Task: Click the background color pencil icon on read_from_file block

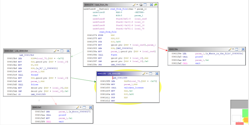Action: pyautogui.click(x=134, y=5)
